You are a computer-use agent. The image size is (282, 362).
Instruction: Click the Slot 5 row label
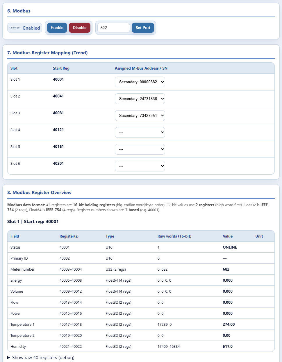pos(15,146)
